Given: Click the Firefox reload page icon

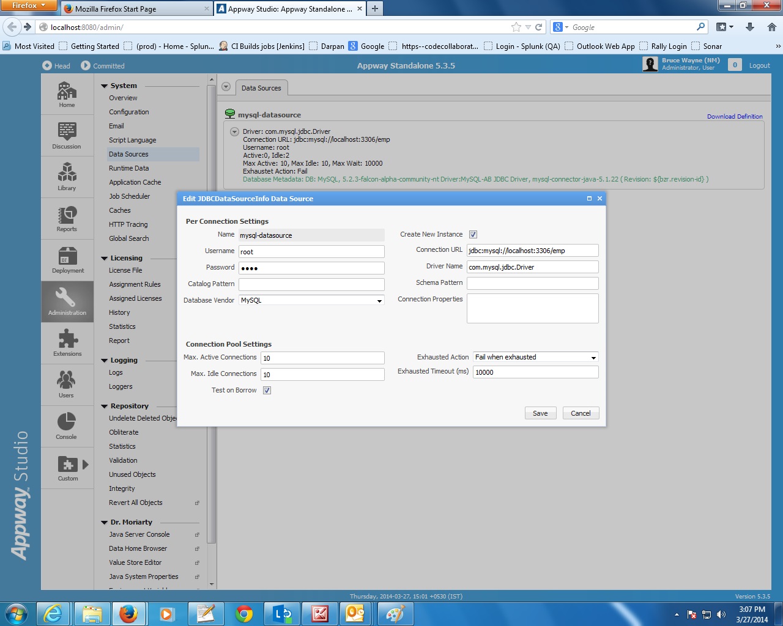Looking at the screenshot, I should pyautogui.click(x=539, y=27).
